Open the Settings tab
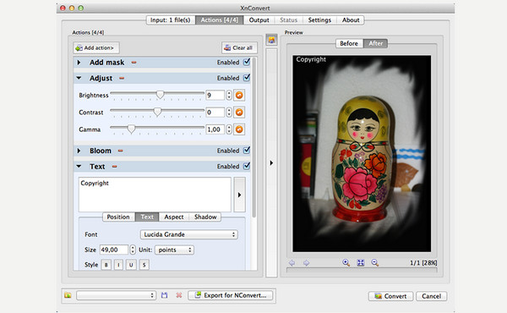Image resolution: width=507 pixels, height=313 pixels. [x=319, y=20]
